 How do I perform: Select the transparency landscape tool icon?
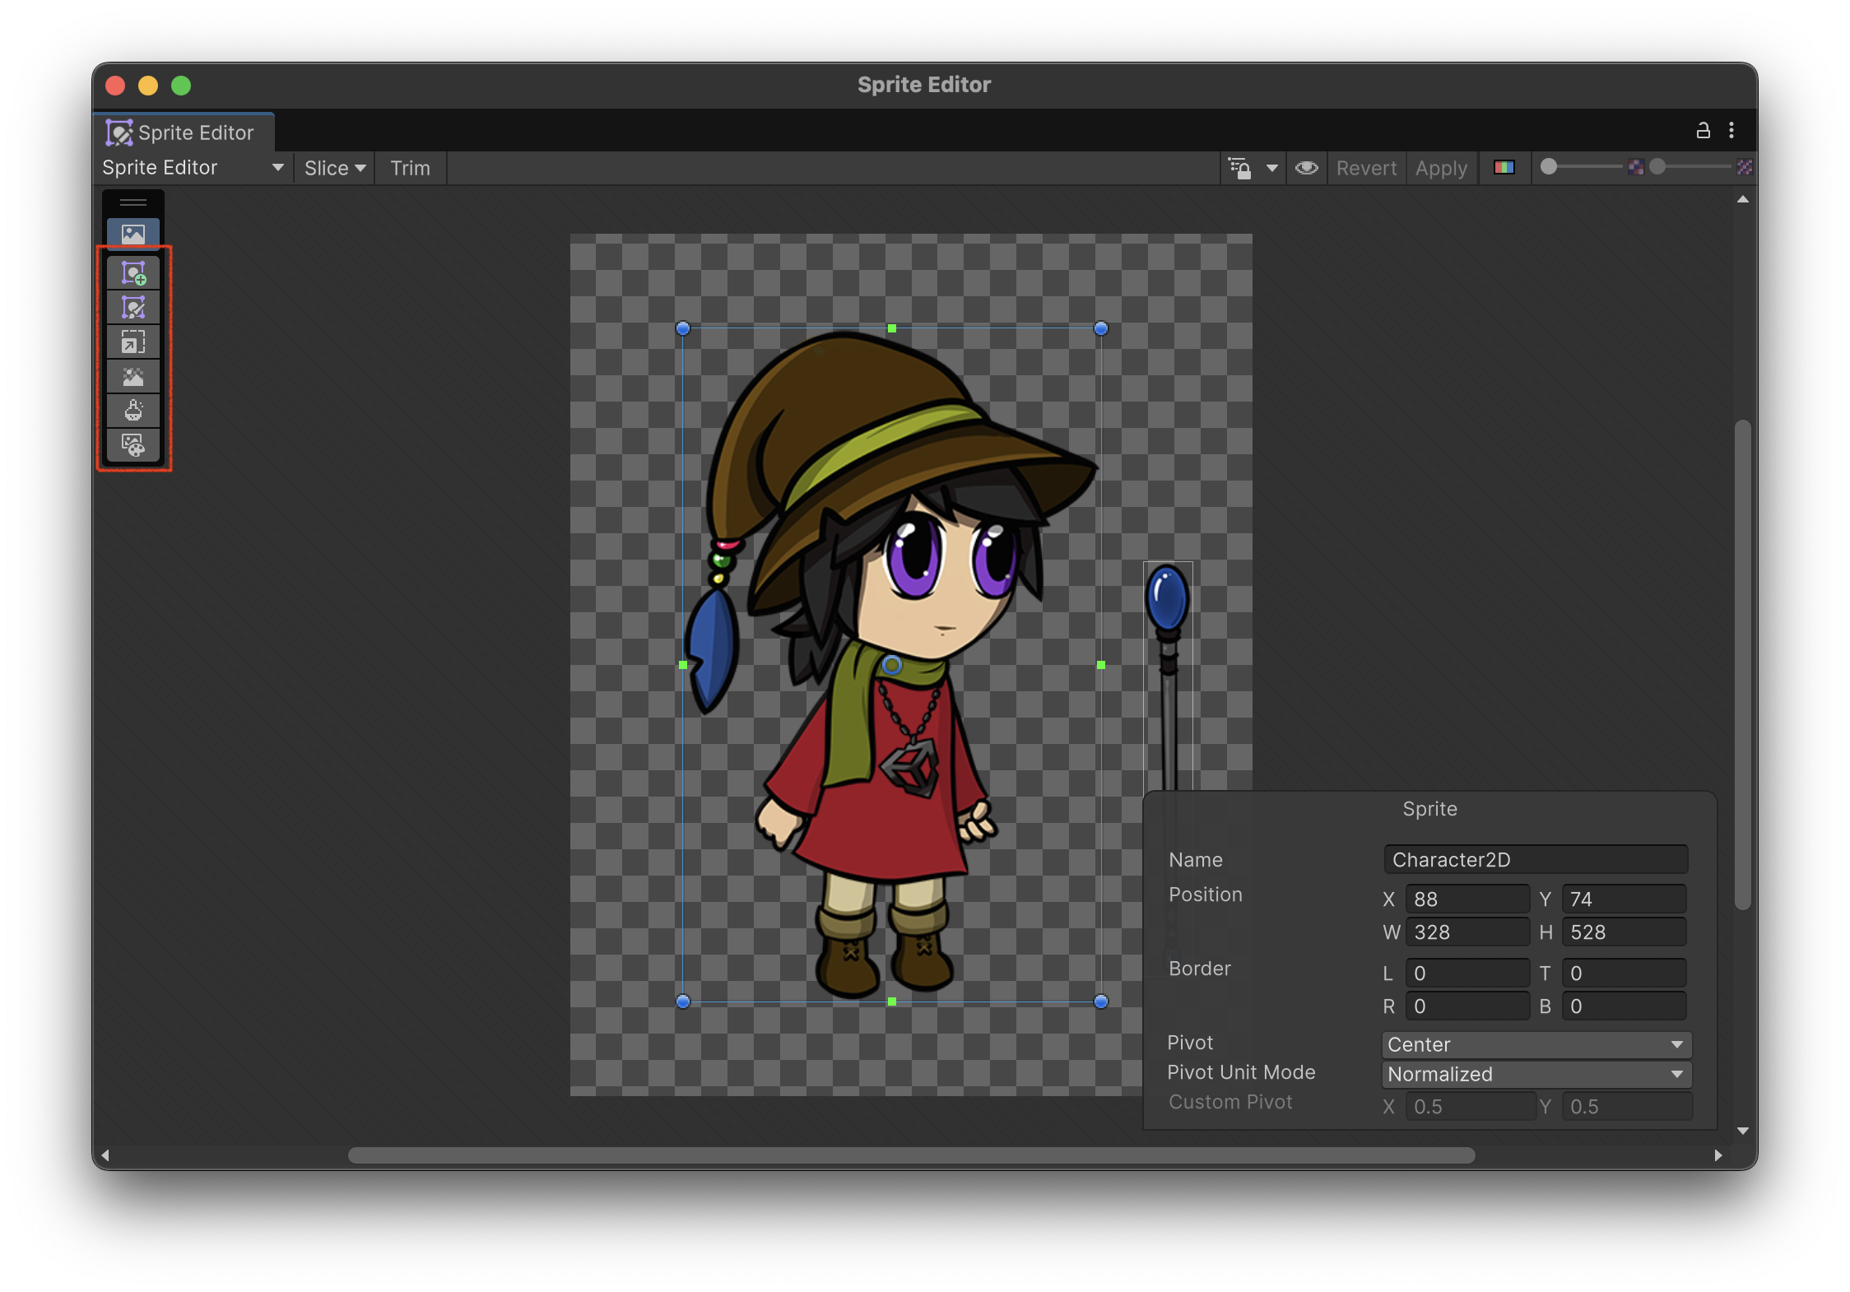coord(133,377)
